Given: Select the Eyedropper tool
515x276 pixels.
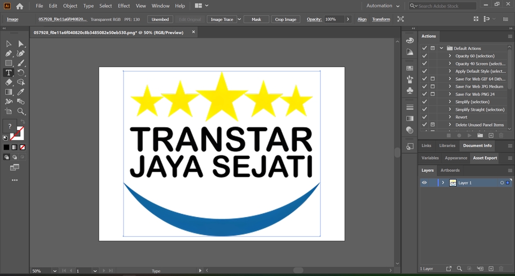Looking at the screenshot, I should click(x=21, y=92).
